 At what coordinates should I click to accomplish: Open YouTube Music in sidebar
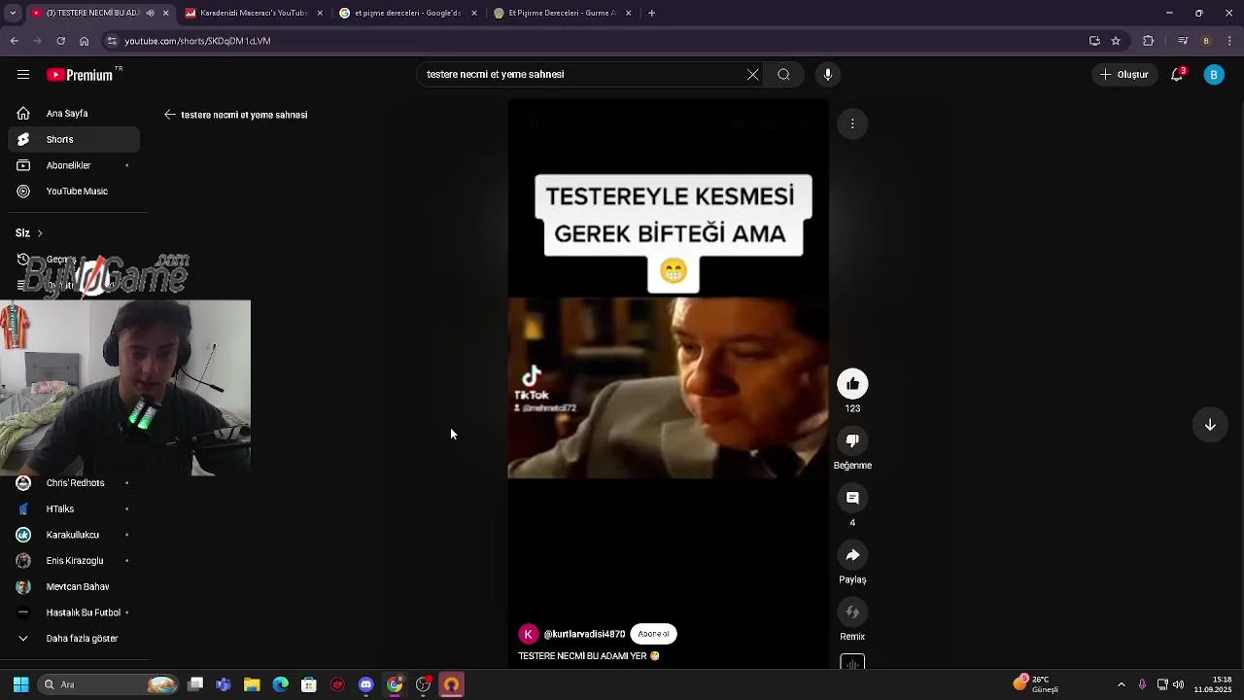(74, 192)
